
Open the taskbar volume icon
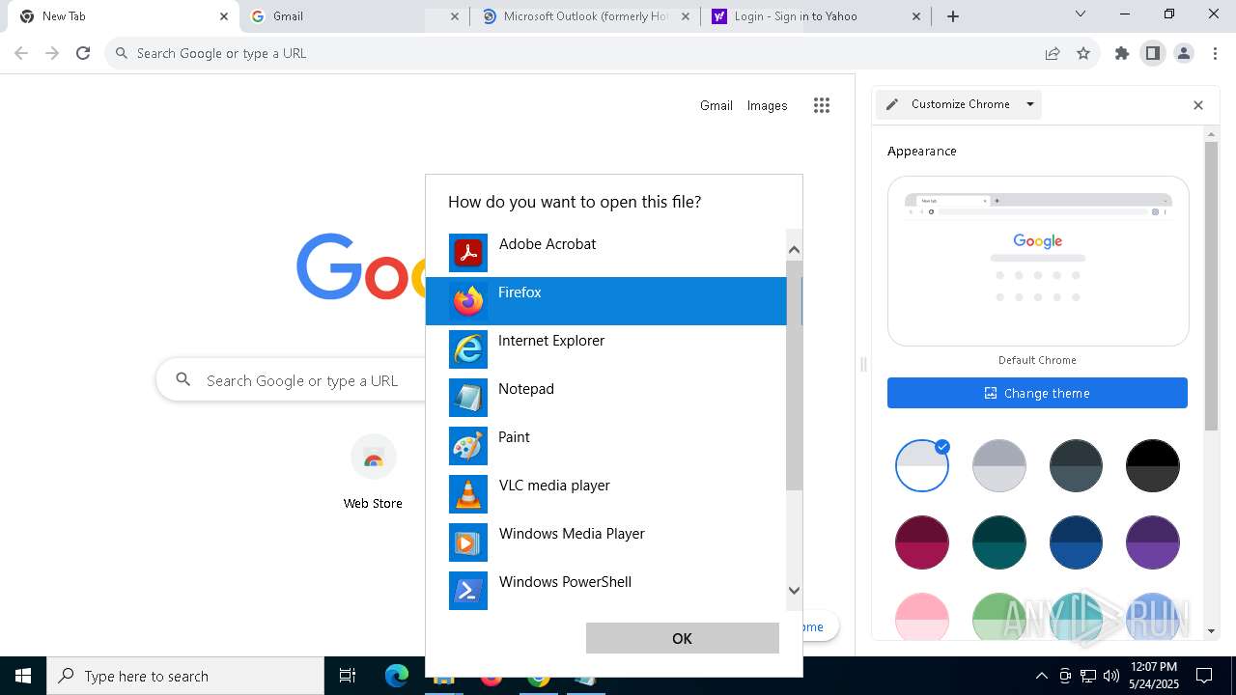point(1111,676)
